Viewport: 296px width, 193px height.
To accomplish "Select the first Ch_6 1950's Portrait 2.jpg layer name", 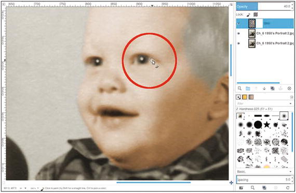I will tap(275, 33).
